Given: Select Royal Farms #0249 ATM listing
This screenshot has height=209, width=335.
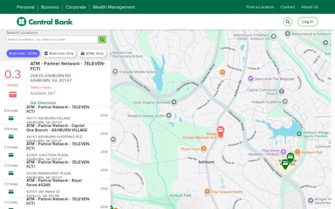Looking at the screenshot, I should [x=55, y=189].
